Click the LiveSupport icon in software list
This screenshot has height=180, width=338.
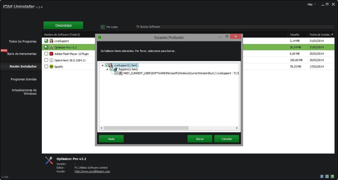pos(51,41)
